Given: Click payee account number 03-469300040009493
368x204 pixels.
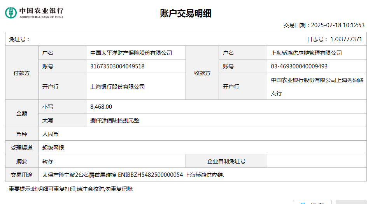Looking at the screenshot, I should 299,66.
